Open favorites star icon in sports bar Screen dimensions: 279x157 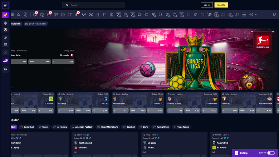click(x=19, y=15)
